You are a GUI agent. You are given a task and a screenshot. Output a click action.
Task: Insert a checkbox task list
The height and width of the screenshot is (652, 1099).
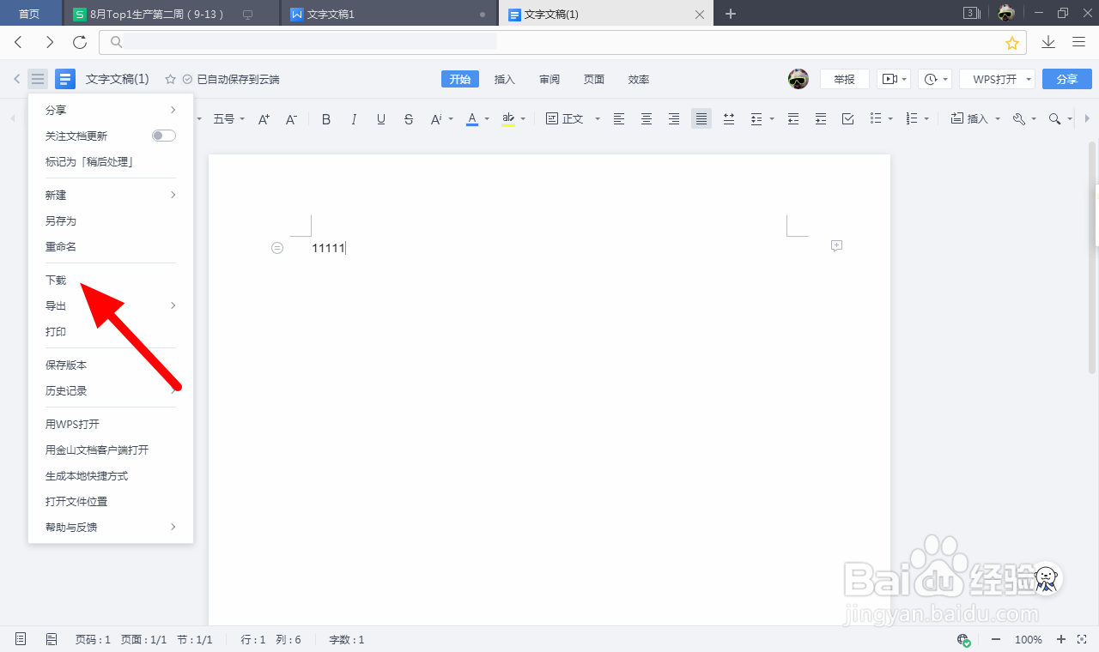coord(848,119)
